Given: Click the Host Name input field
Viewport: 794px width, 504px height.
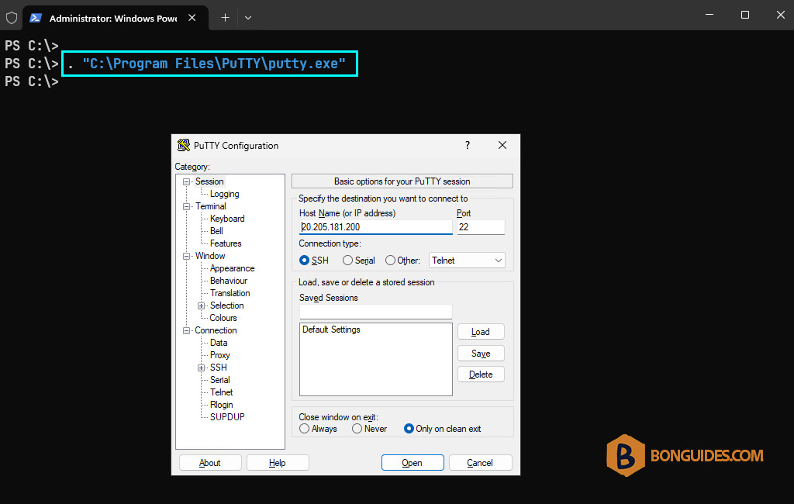Looking at the screenshot, I should click(375, 227).
